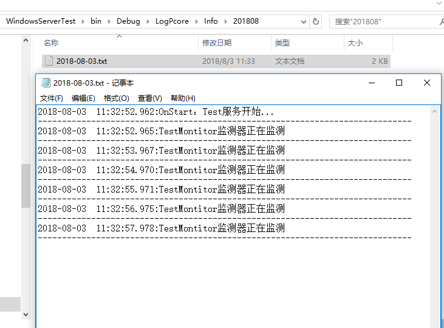Viewport: 444px width, 328px height.
Task: Open the 格式(O) menu in Notepad
Action: (x=117, y=98)
